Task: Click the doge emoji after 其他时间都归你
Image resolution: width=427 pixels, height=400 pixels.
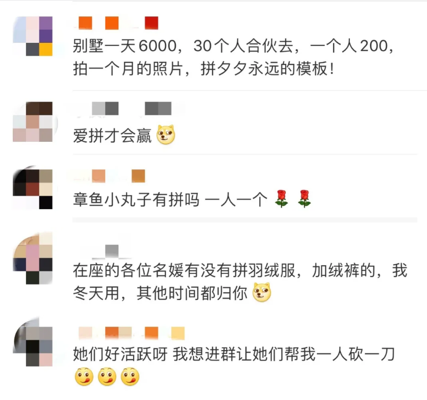Action: (x=262, y=293)
